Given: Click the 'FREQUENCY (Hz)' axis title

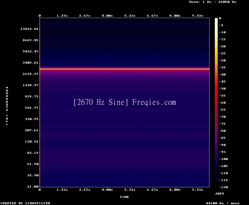Looking at the screenshot, I should click(x=7, y=106).
